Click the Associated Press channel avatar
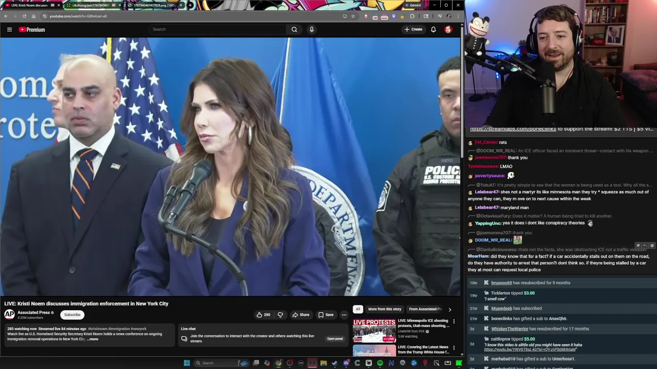Image resolution: width=657 pixels, height=369 pixels. pos(9,314)
